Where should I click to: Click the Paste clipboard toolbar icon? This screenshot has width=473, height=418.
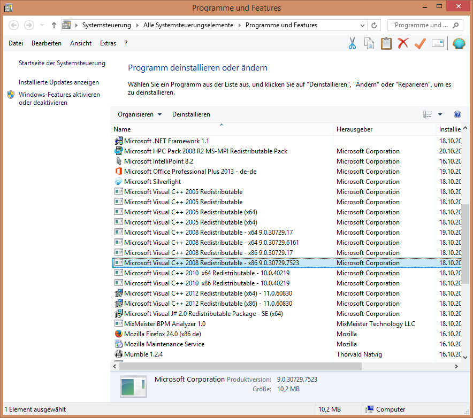(386, 43)
